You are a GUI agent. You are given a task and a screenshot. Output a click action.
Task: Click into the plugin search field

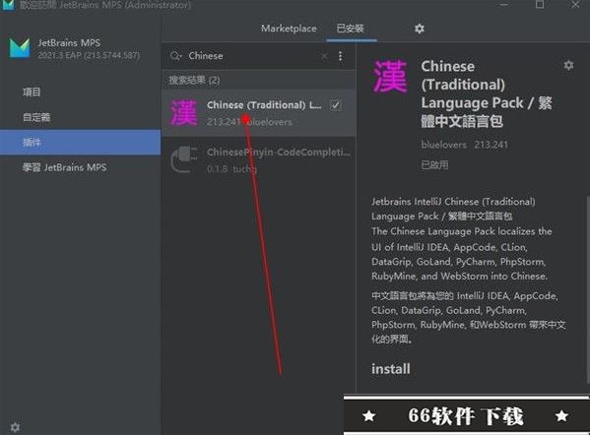pyautogui.click(x=252, y=56)
